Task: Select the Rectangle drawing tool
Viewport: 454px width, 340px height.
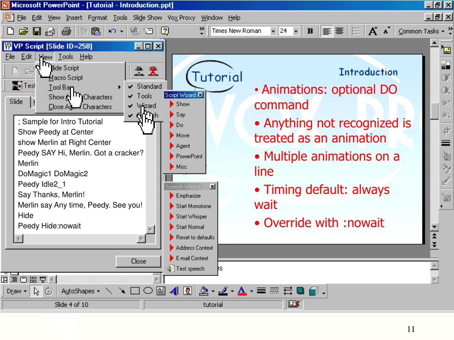Action: 135,291
